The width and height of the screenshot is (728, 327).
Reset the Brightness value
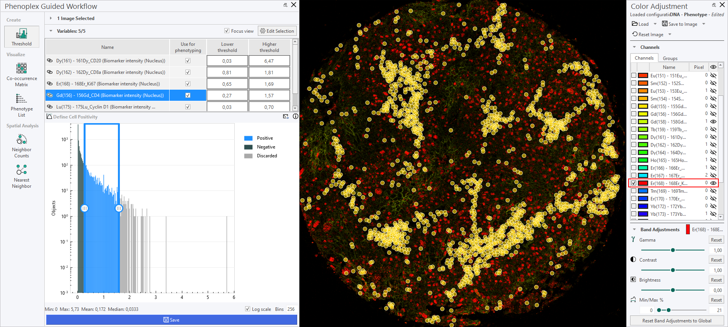(716, 280)
